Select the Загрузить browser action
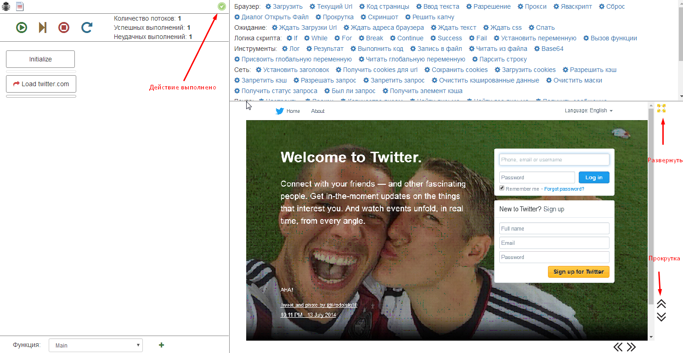 (284, 6)
